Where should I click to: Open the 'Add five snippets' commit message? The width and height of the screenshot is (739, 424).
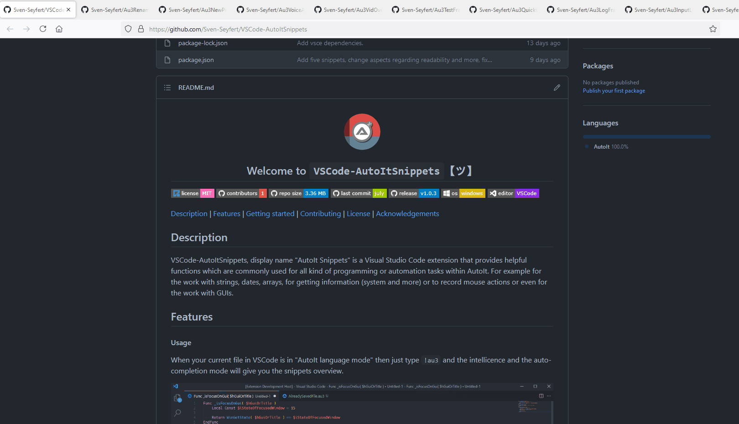point(395,60)
